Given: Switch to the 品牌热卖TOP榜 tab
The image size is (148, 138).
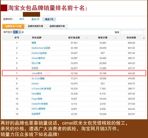Looking at the screenshot, I should click(13, 26).
